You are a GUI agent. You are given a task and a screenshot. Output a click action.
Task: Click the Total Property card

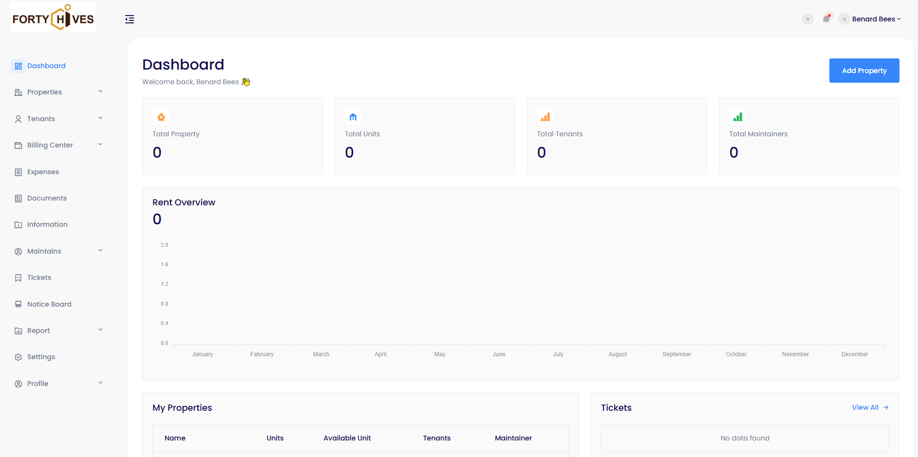coord(232,136)
